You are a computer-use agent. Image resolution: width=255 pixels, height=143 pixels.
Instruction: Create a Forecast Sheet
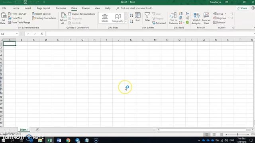click(x=206, y=18)
